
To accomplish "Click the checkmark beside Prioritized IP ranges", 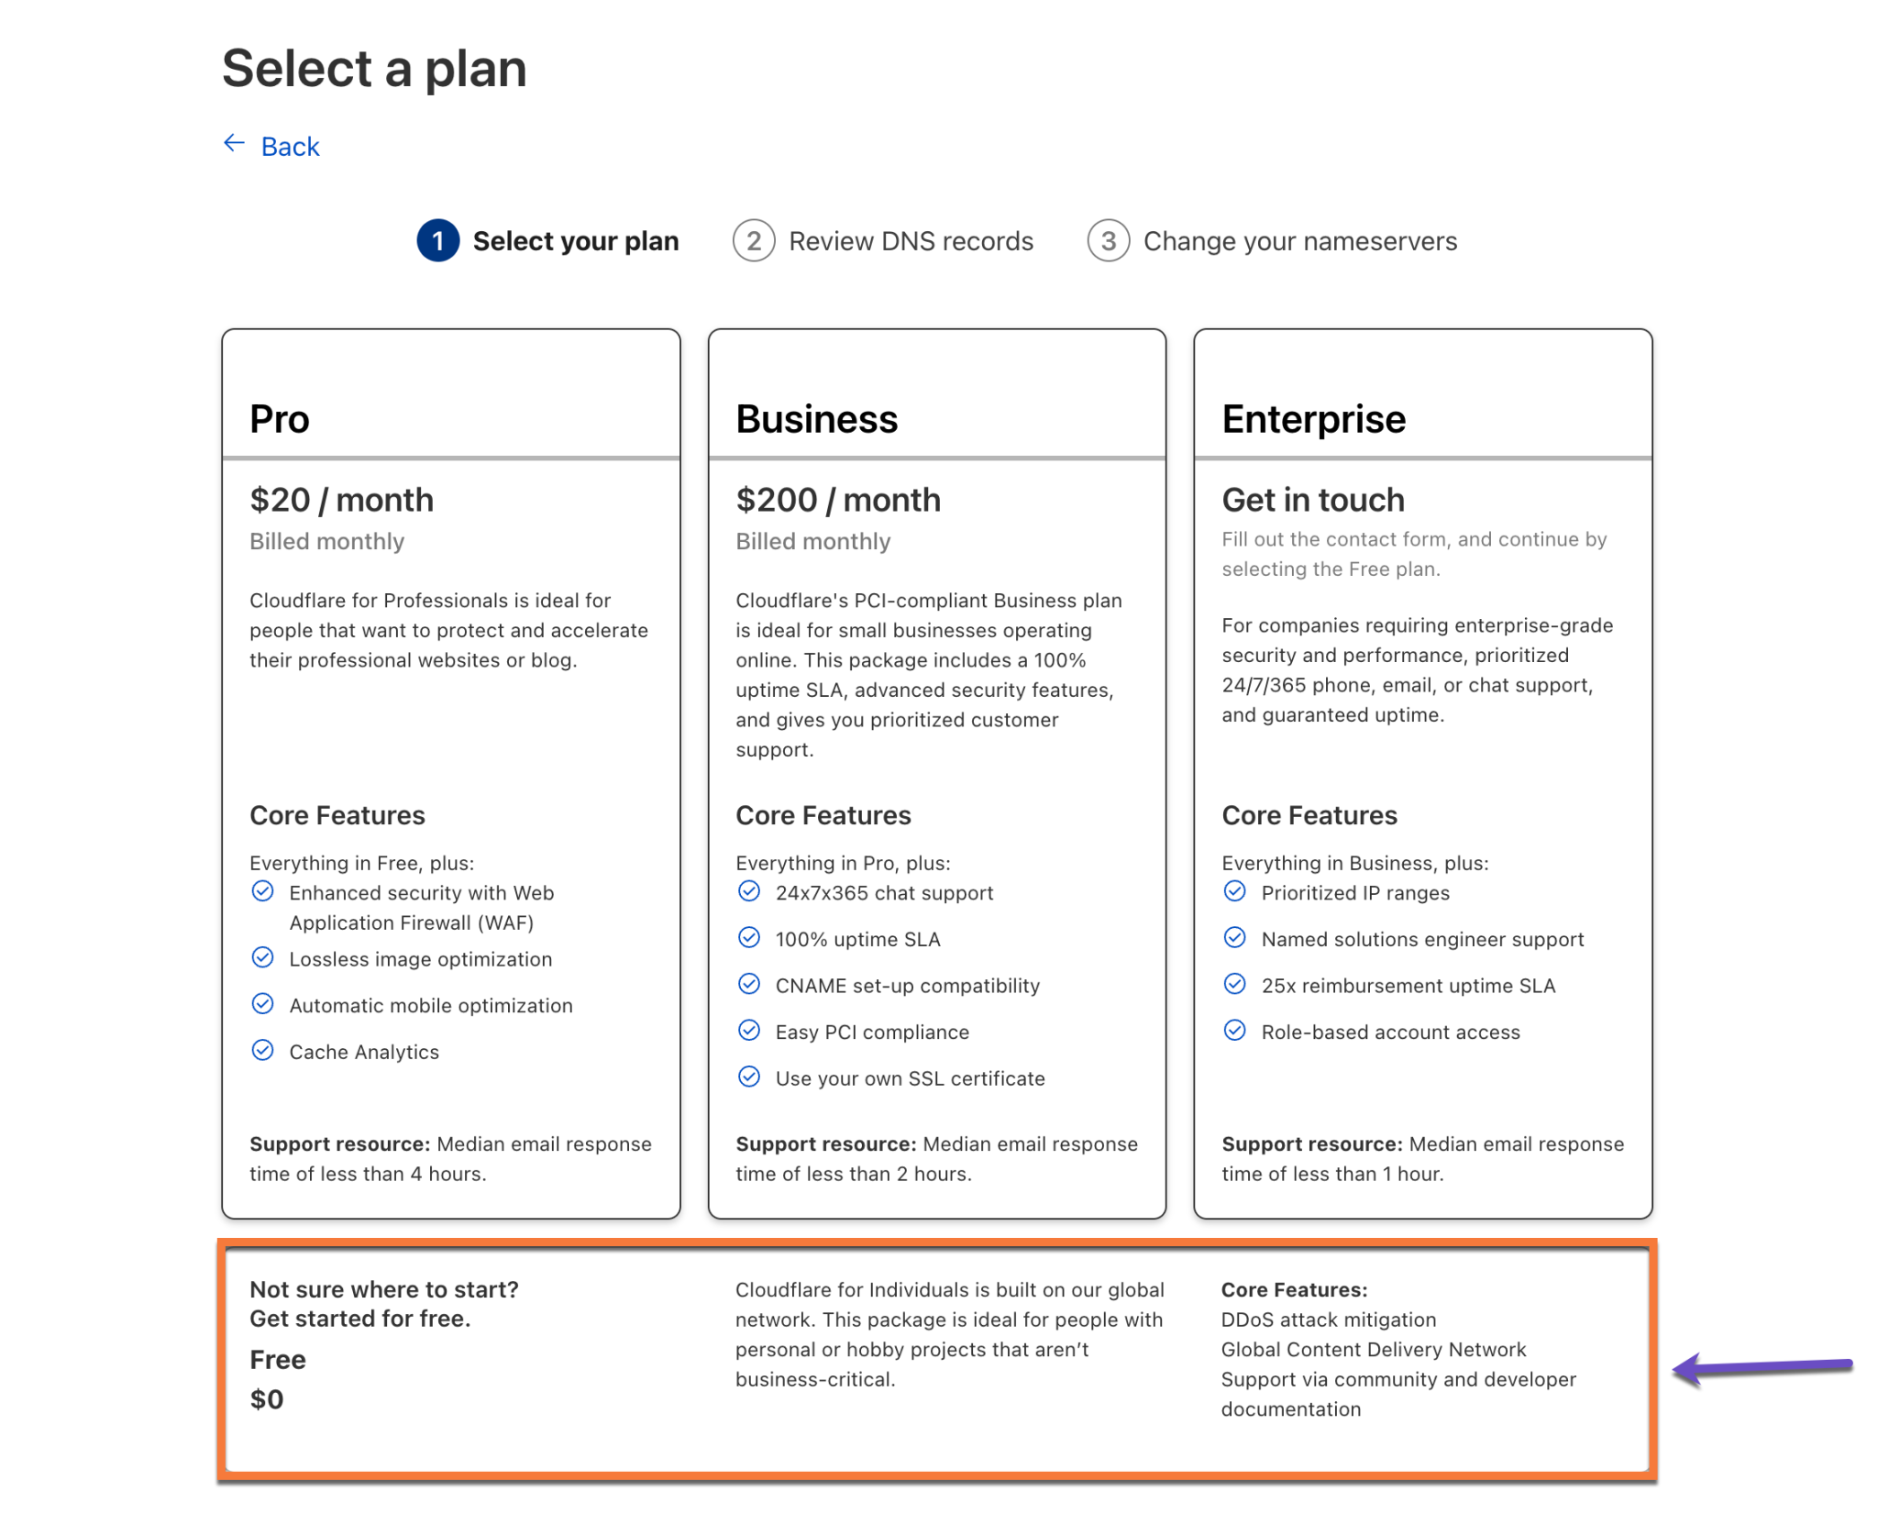I will tap(1235, 891).
